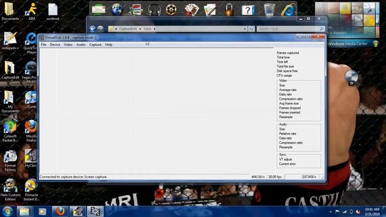Open the Help menu in VirtualDub
Image resolution: width=386 pixels, height=217 pixels.
coord(109,45)
